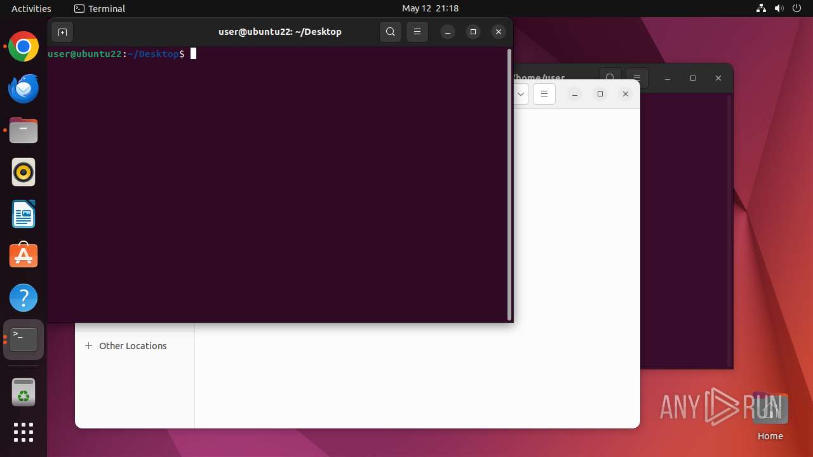Open the Terminal app menu in the top bar

coord(100,8)
